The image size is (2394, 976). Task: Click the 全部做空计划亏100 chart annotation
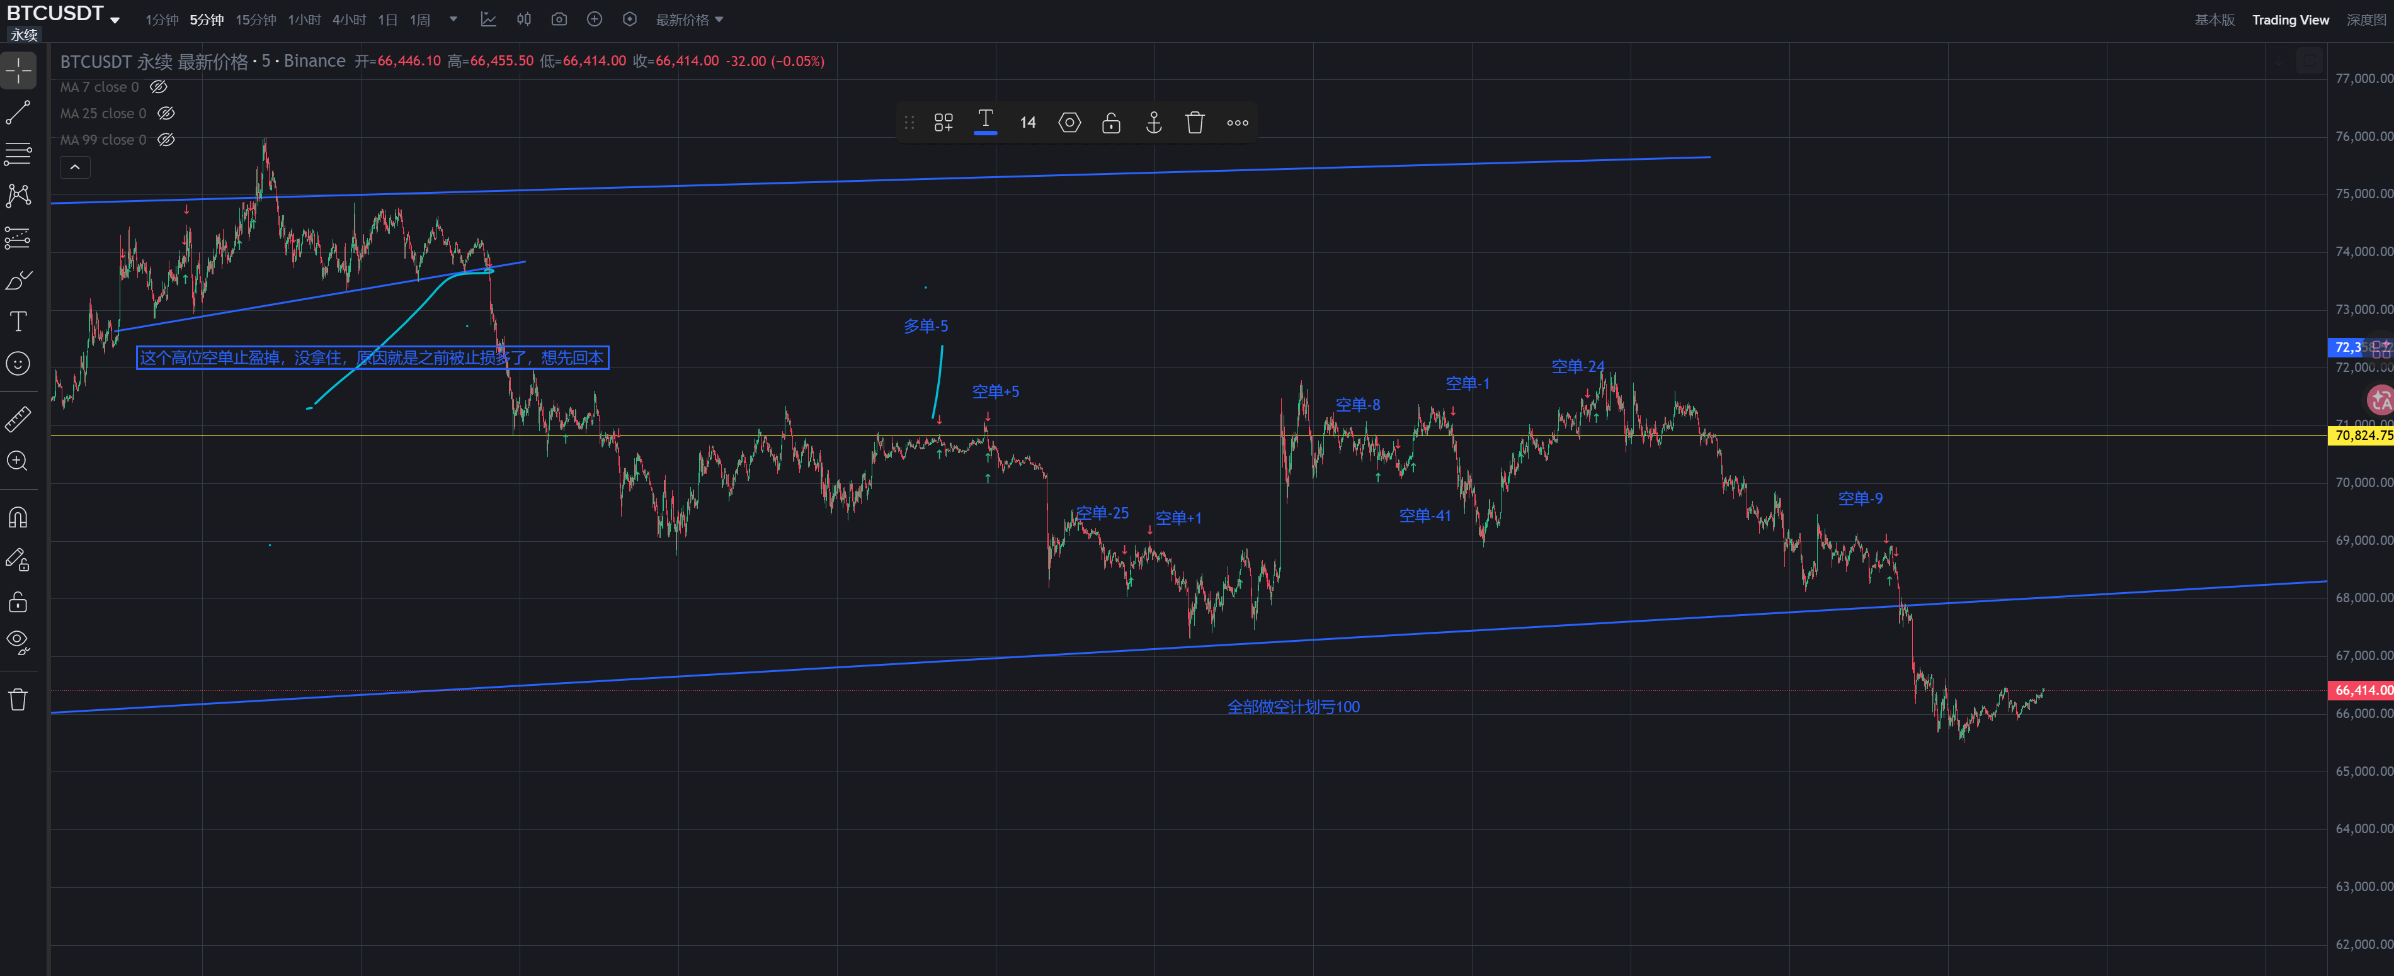click(x=1292, y=708)
